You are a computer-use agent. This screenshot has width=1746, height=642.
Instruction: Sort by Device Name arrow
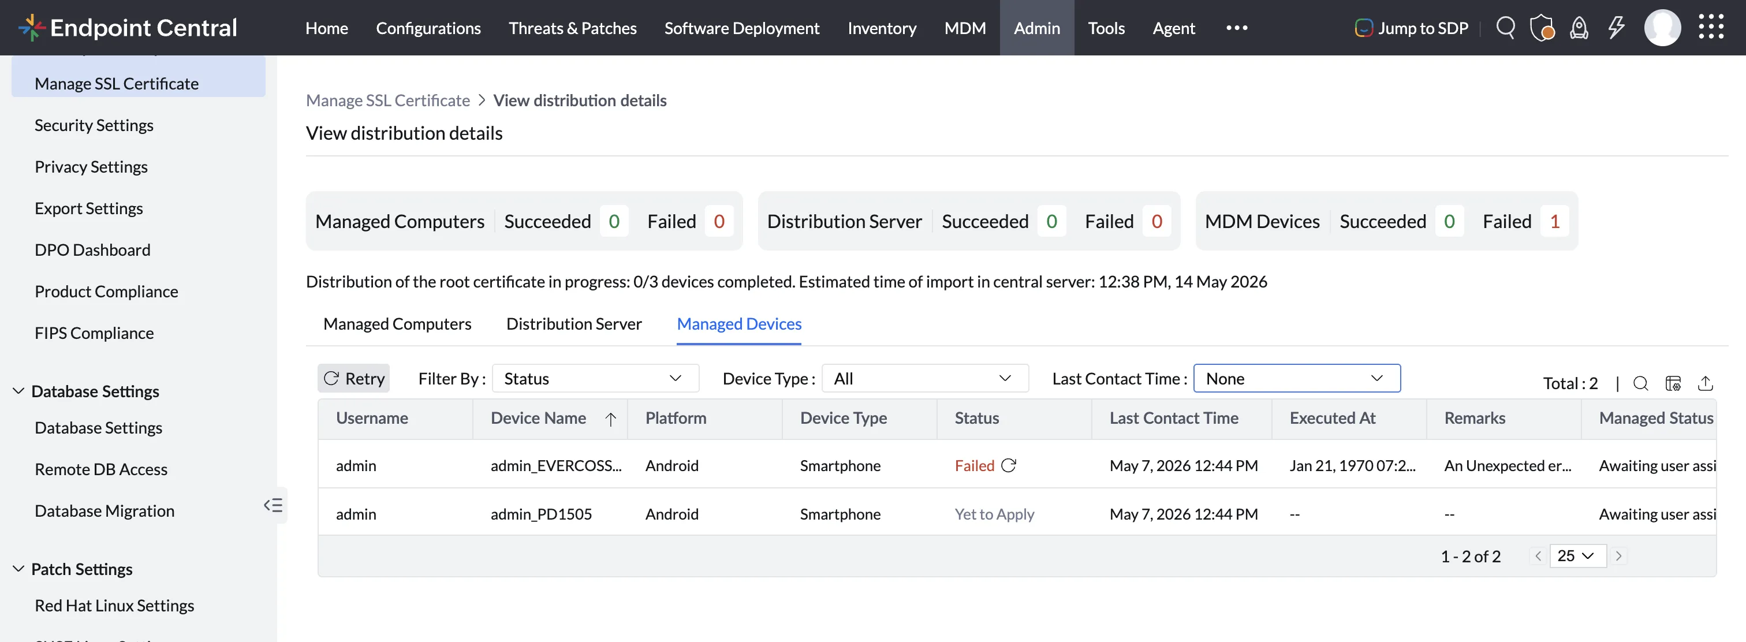click(x=611, y=419)
